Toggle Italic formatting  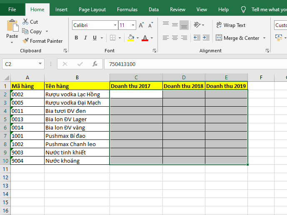tap(86, 38)
